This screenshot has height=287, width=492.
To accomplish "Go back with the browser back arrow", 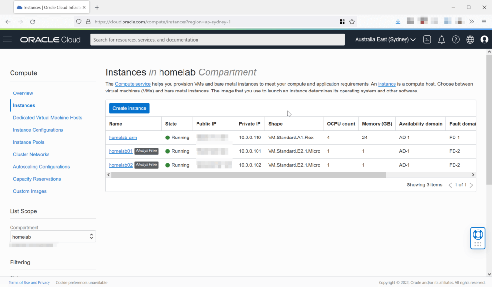I will click(8, 22).
